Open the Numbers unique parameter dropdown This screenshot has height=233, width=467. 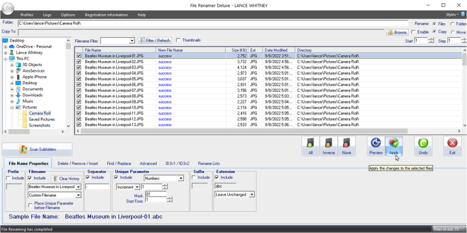181,178
